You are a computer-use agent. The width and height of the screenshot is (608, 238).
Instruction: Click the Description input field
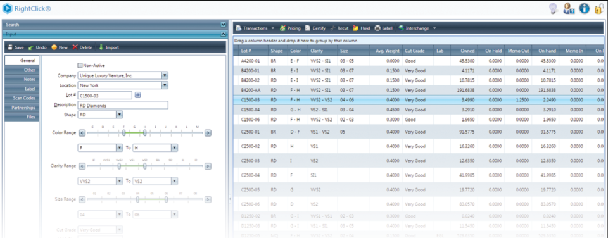pyautogui.click(x=123, y=105)
